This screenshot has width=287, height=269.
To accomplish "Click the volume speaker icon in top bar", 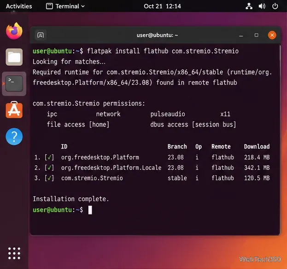I will (x=262, y=6).
